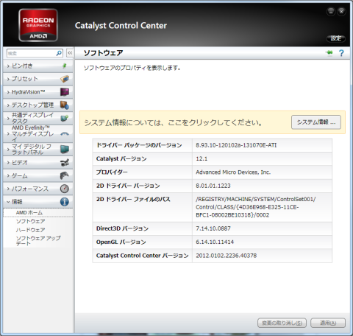
Task: Collapse the 情報 section
Action: (38, 202)
